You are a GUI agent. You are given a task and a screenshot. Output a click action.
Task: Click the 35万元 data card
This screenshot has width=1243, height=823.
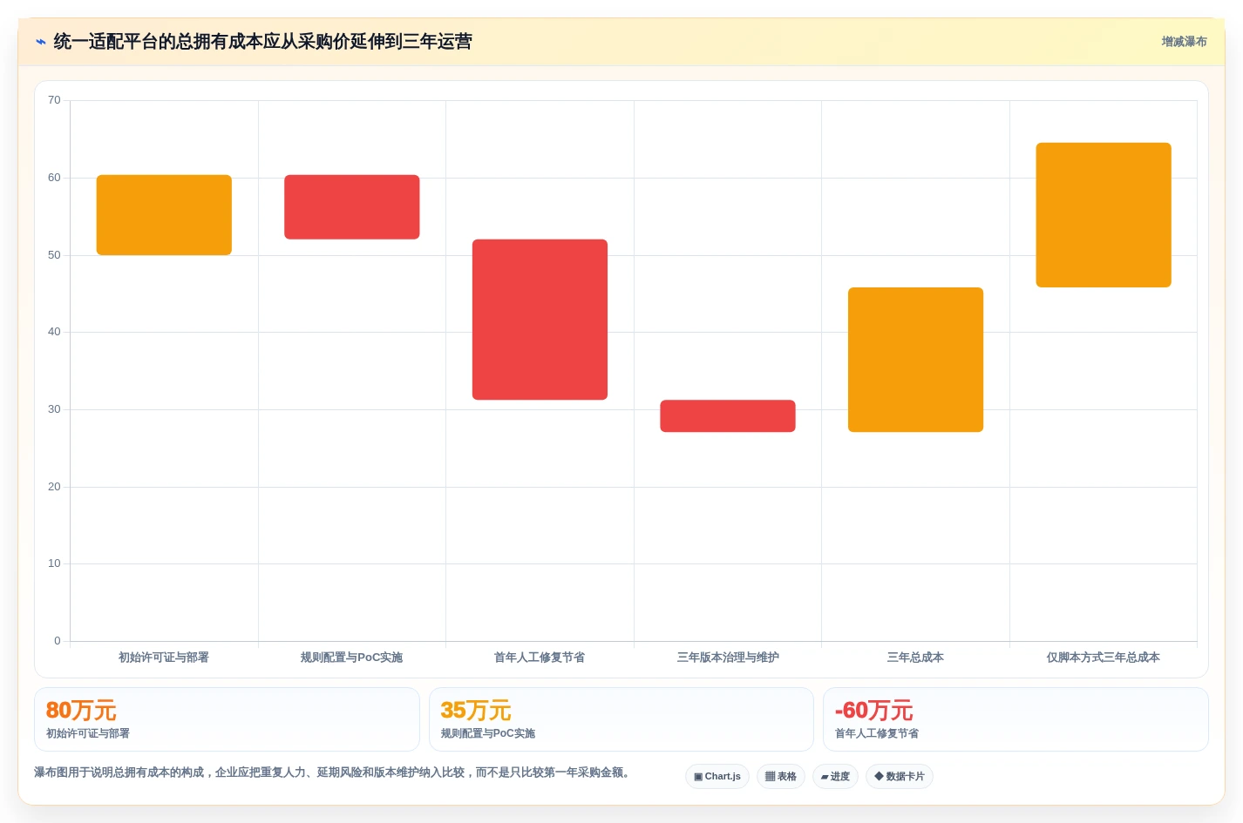(x=621, y=719)
